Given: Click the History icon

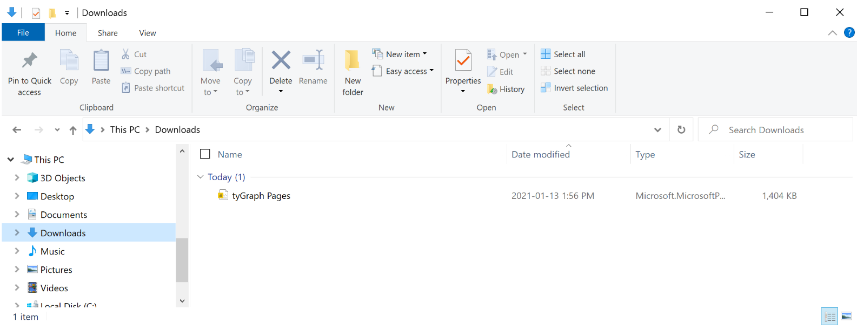Looking at the screenshot, I should pyautogui.click(x=492, y=89).
